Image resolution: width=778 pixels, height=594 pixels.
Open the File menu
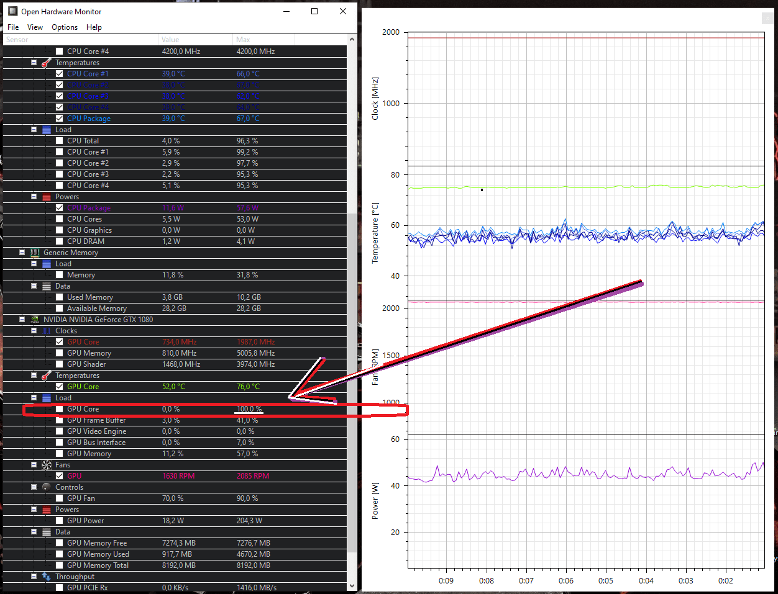(13, 27)
